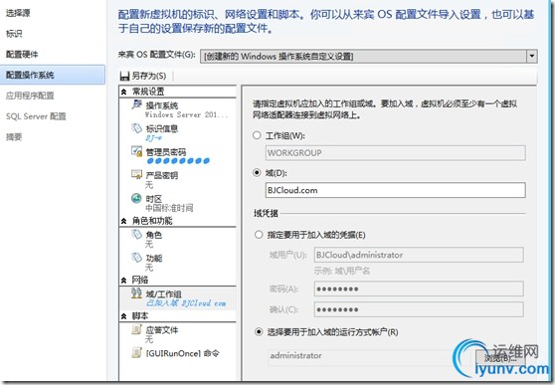Open the 来宾 OS 配置文件 dropdown
This screenshot has width=555, height=385.
click(532, 56)
